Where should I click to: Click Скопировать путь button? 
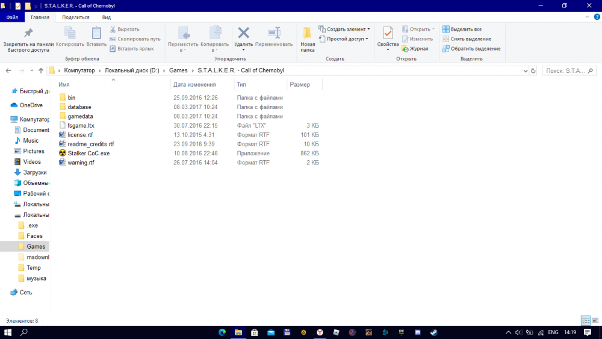(x=135, y=39)
